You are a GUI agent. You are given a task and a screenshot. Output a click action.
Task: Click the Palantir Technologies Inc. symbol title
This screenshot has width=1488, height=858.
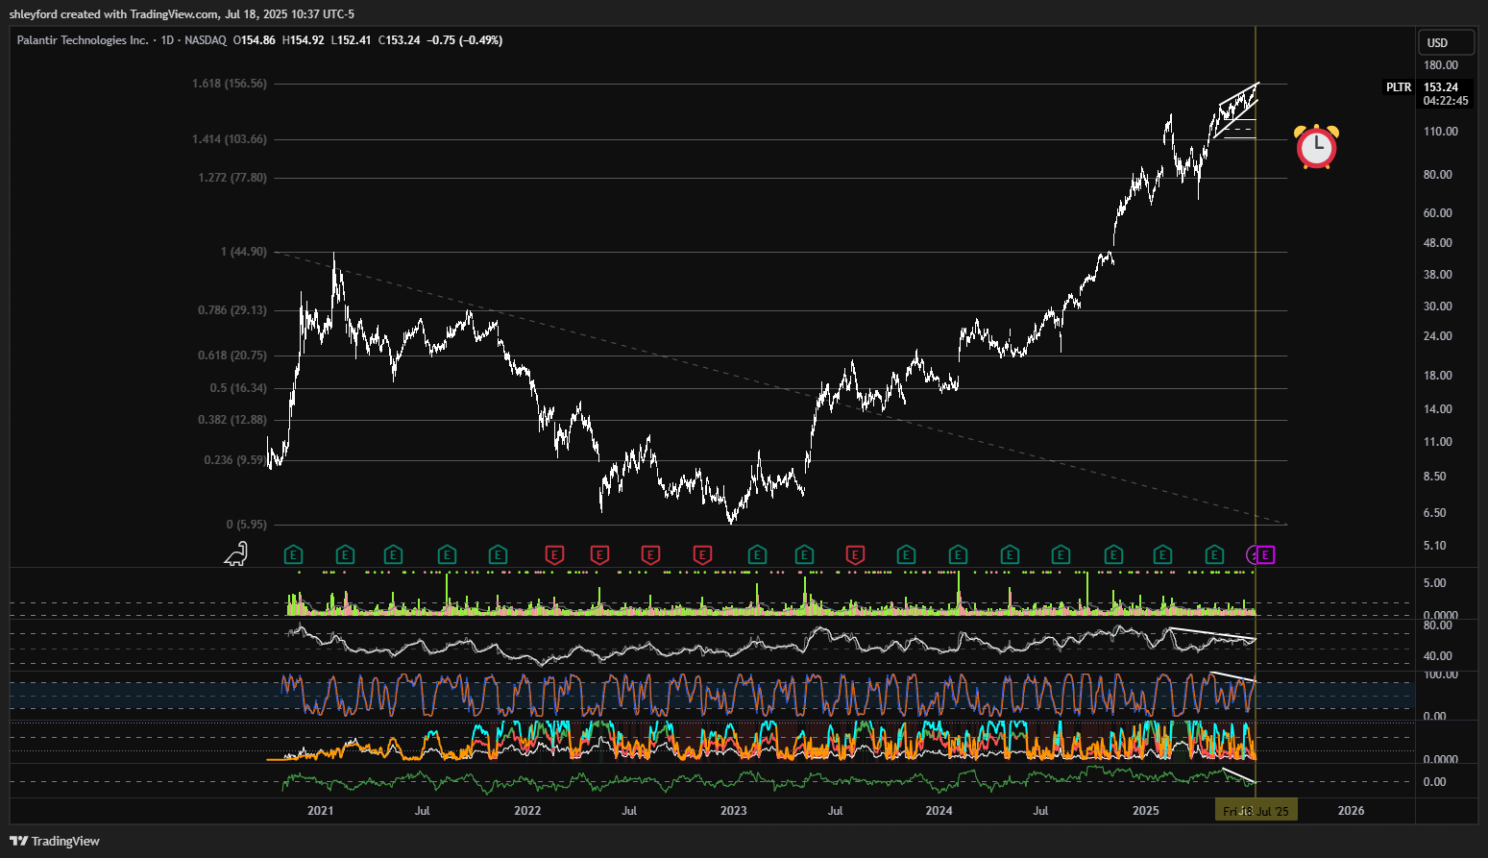pos(83,40)
